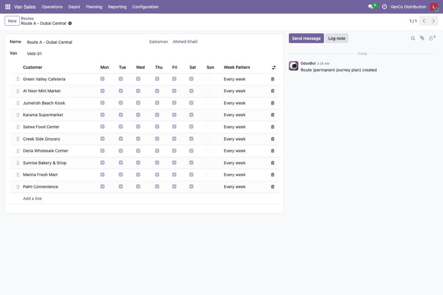Viewport: 443px width, 295px height.
Task: Go to previous record arrow
Action: 424,21
